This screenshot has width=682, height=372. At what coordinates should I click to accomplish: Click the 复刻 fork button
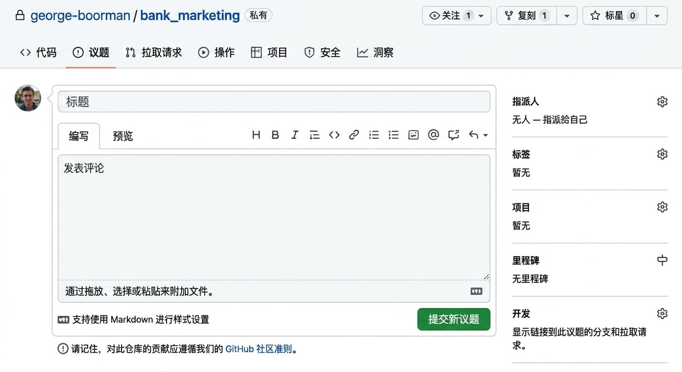coord(527,15)
